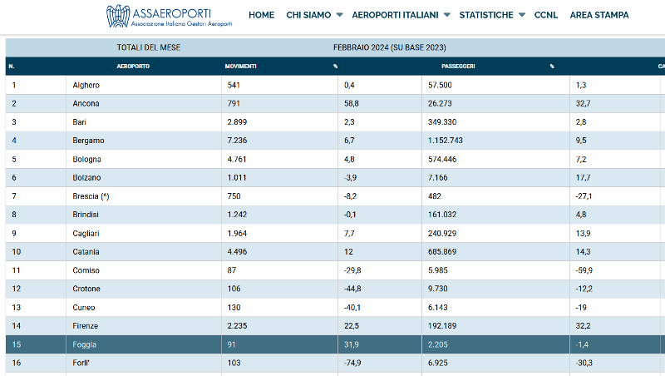The height and width of the screenshot is (376, 665).
Task: Click Alghero passengers value 57.500
Action: pos(440,85)
